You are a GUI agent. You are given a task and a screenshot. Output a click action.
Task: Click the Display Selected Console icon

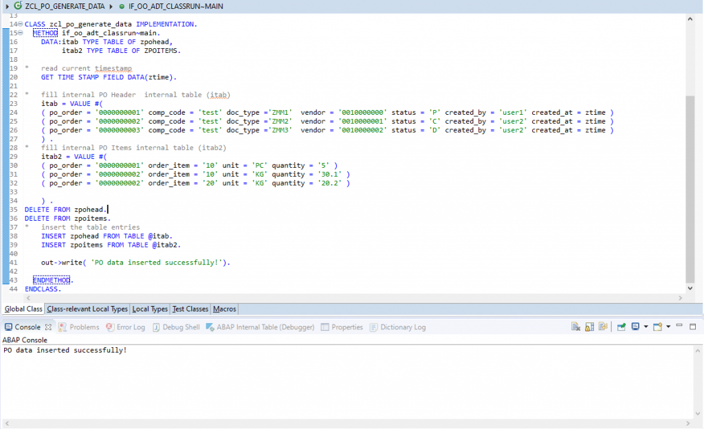[635, 327]
